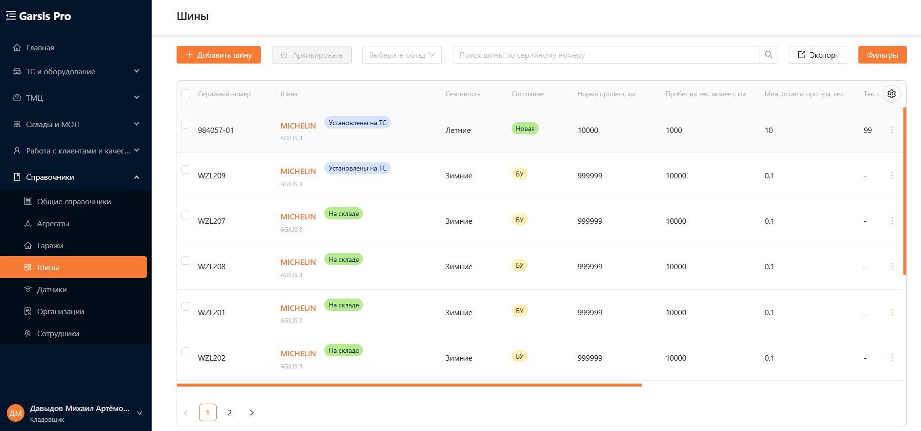Check the row checkbox for WZL209

[186, 170]
